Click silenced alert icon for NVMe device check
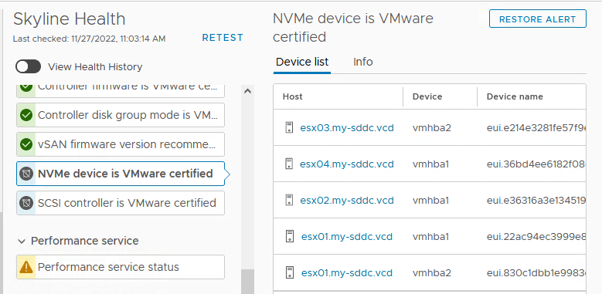The image size is (602, 294). tap(26, 174)
